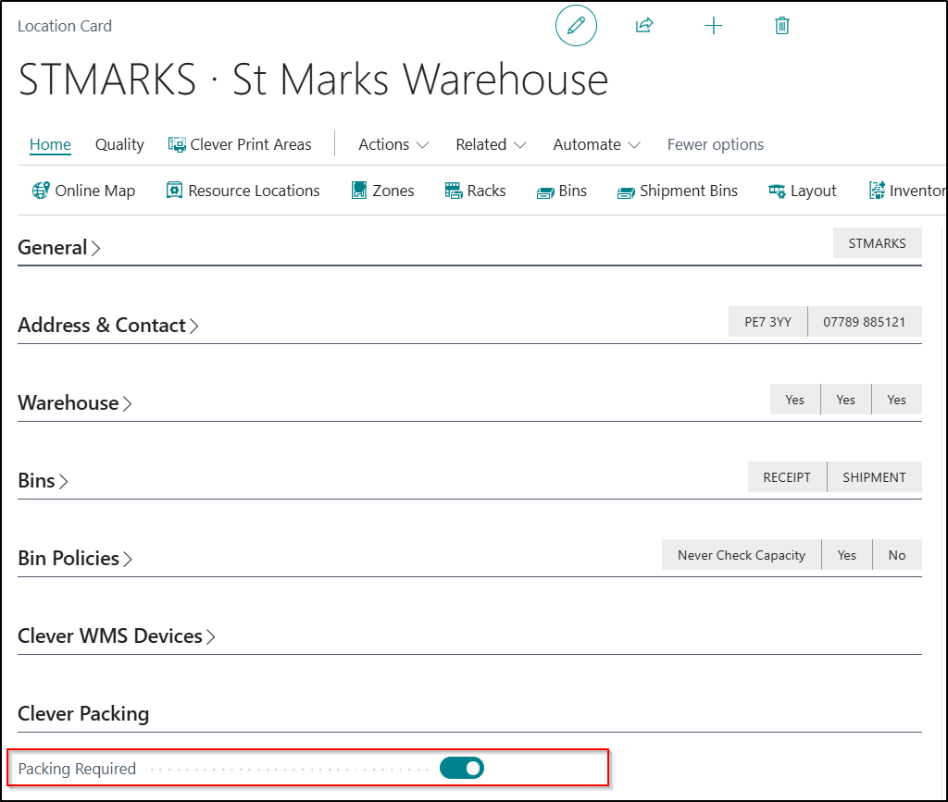Click the trash can delete icon

[x=781, y=26]
